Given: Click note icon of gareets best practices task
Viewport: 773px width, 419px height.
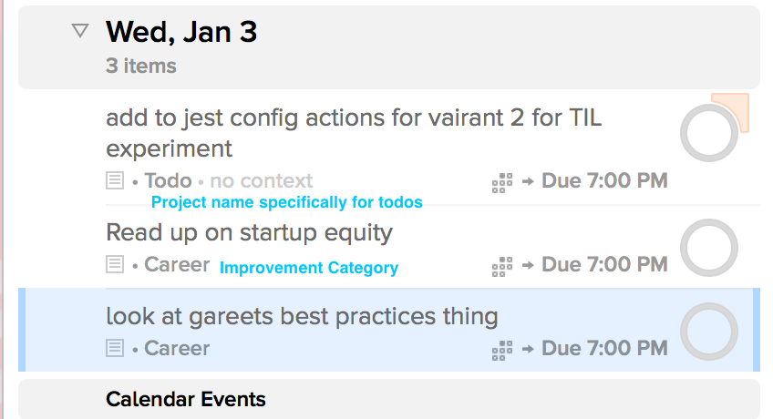Looking at the screenshot, I should pyautogui.click(x=115, y=349).
